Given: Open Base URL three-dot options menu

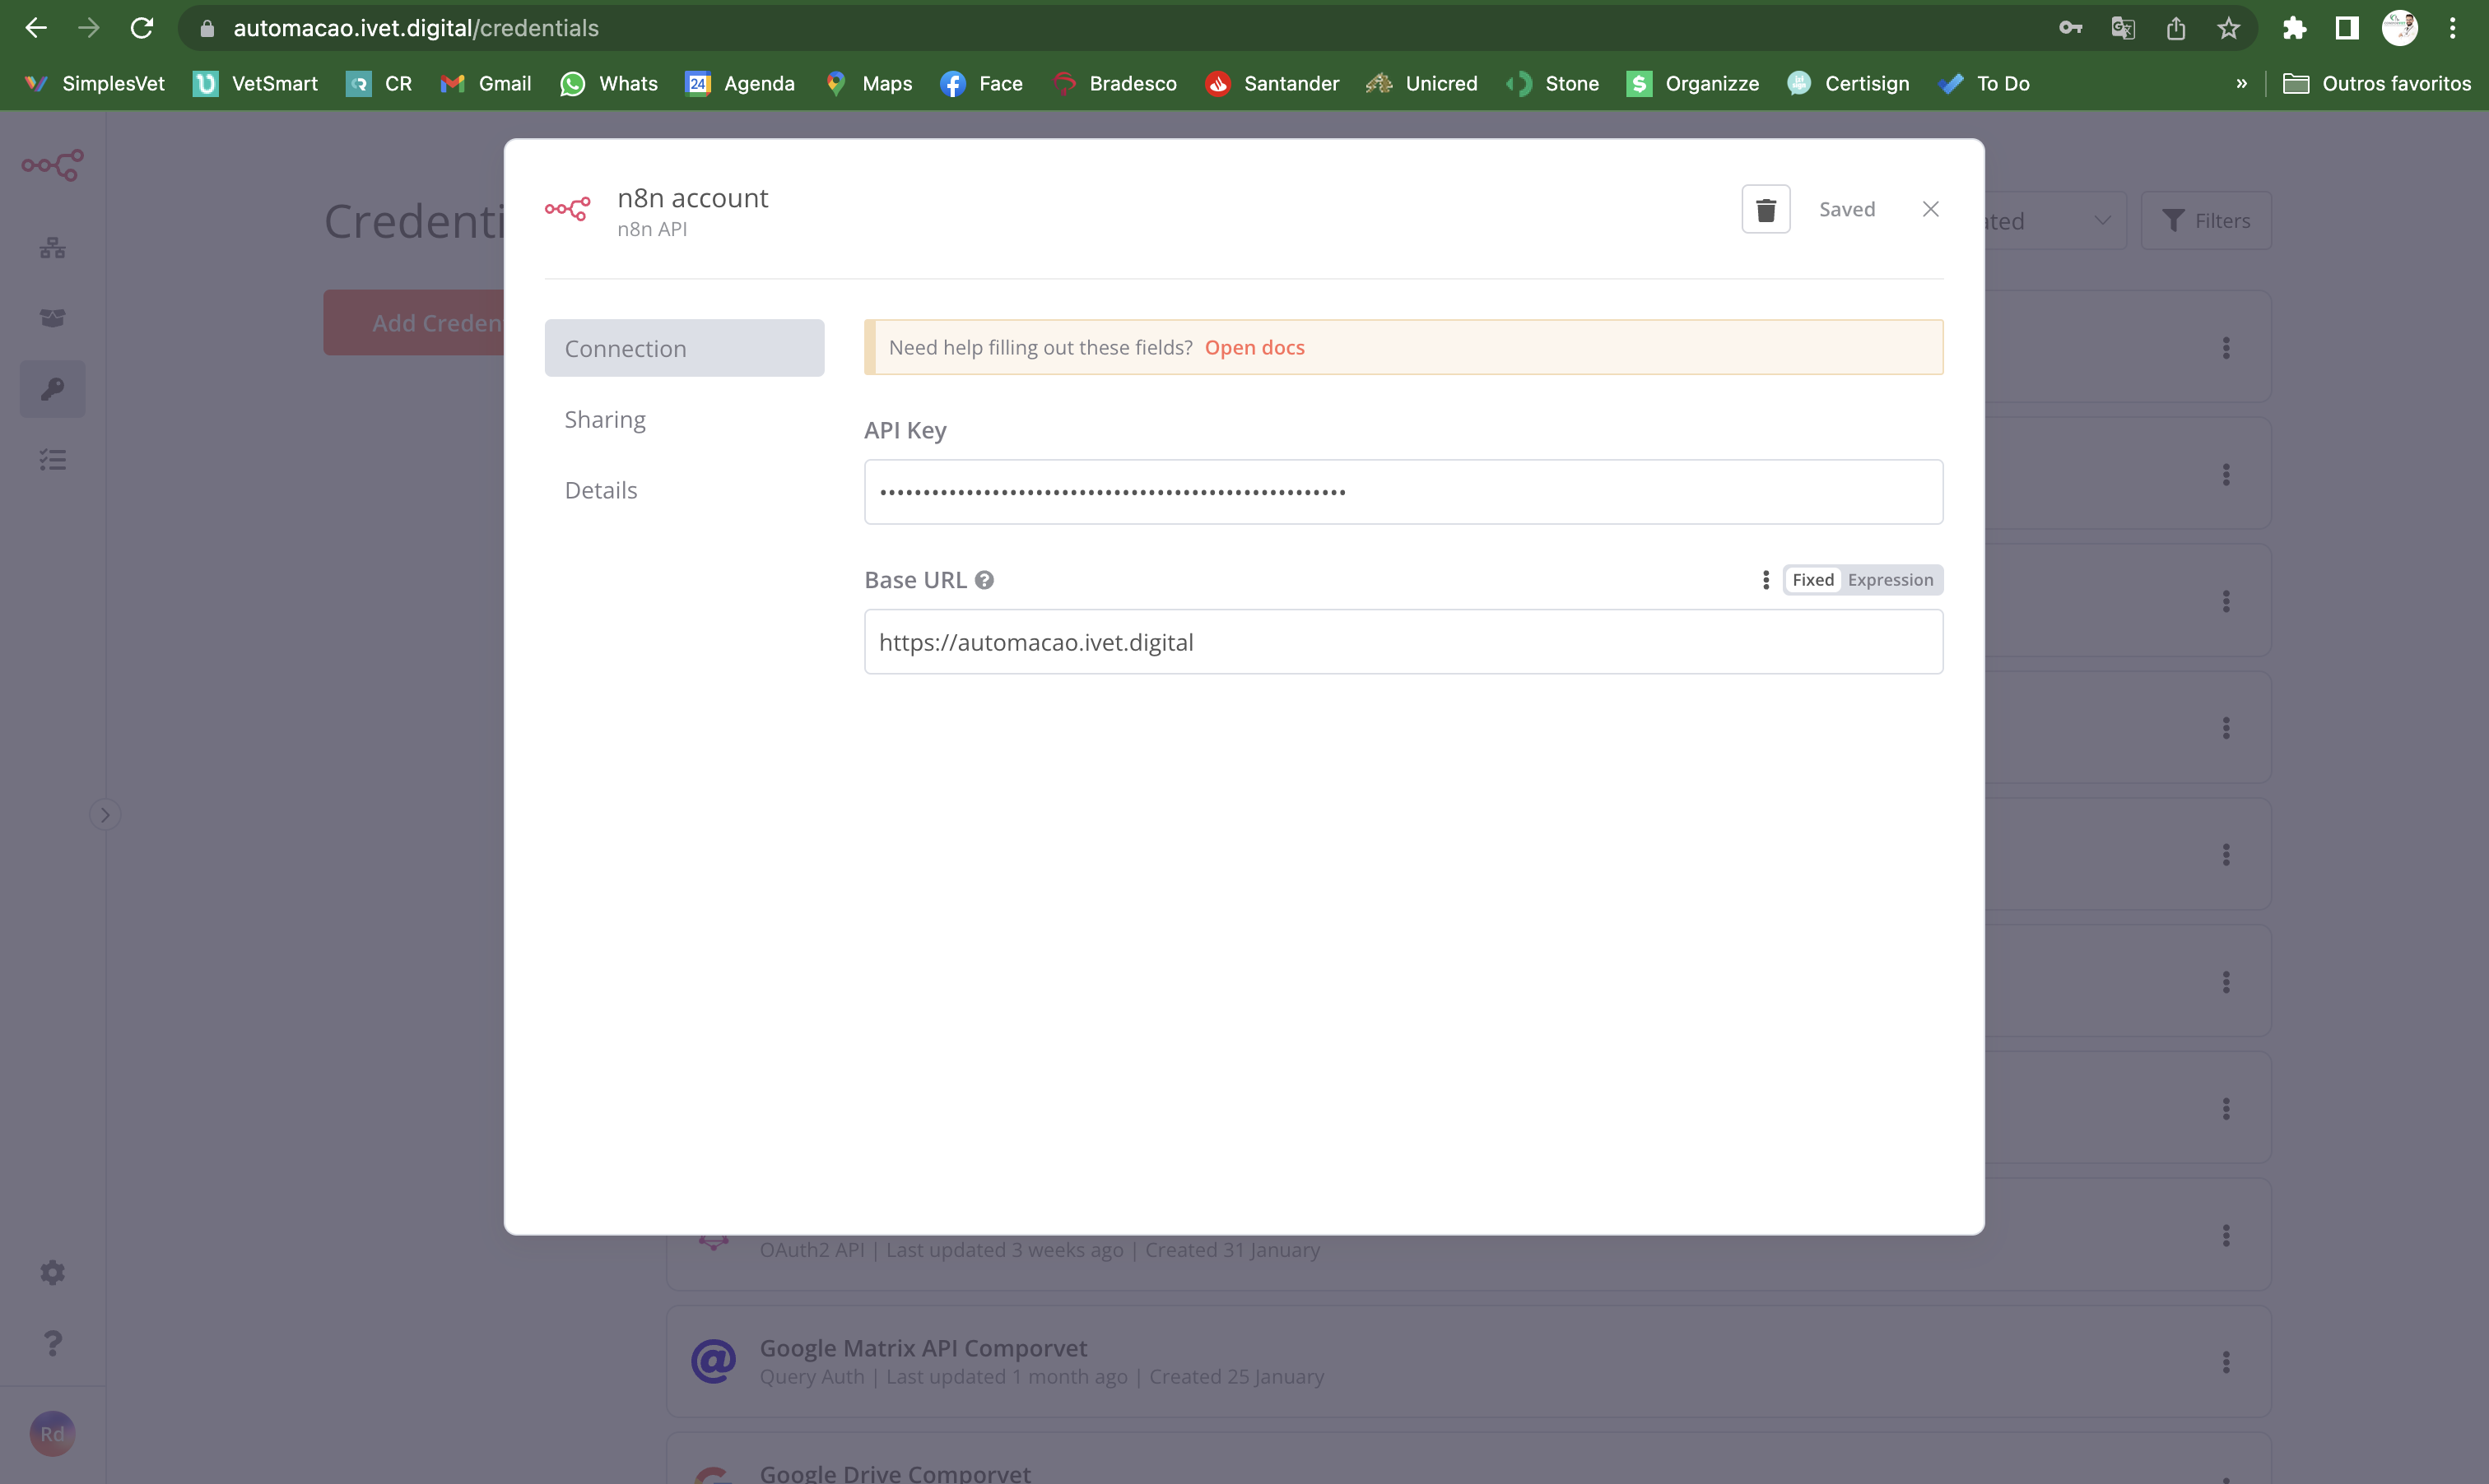Looking at the screenshot, I should click(x=1765, y=580).
